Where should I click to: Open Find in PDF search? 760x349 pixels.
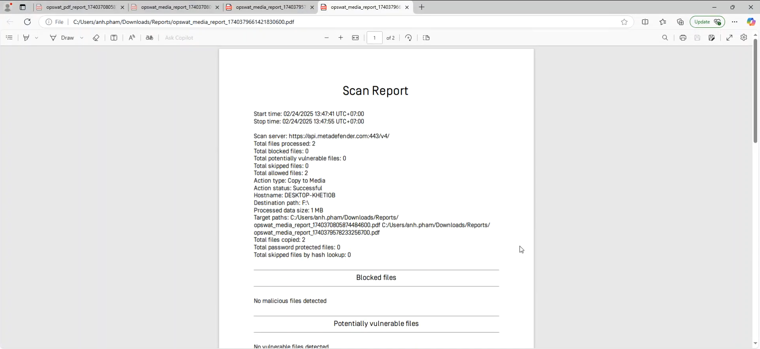(x=665, y=38)
